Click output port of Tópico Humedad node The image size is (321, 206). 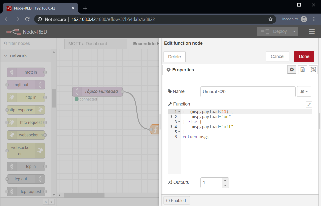pos(123,92)
